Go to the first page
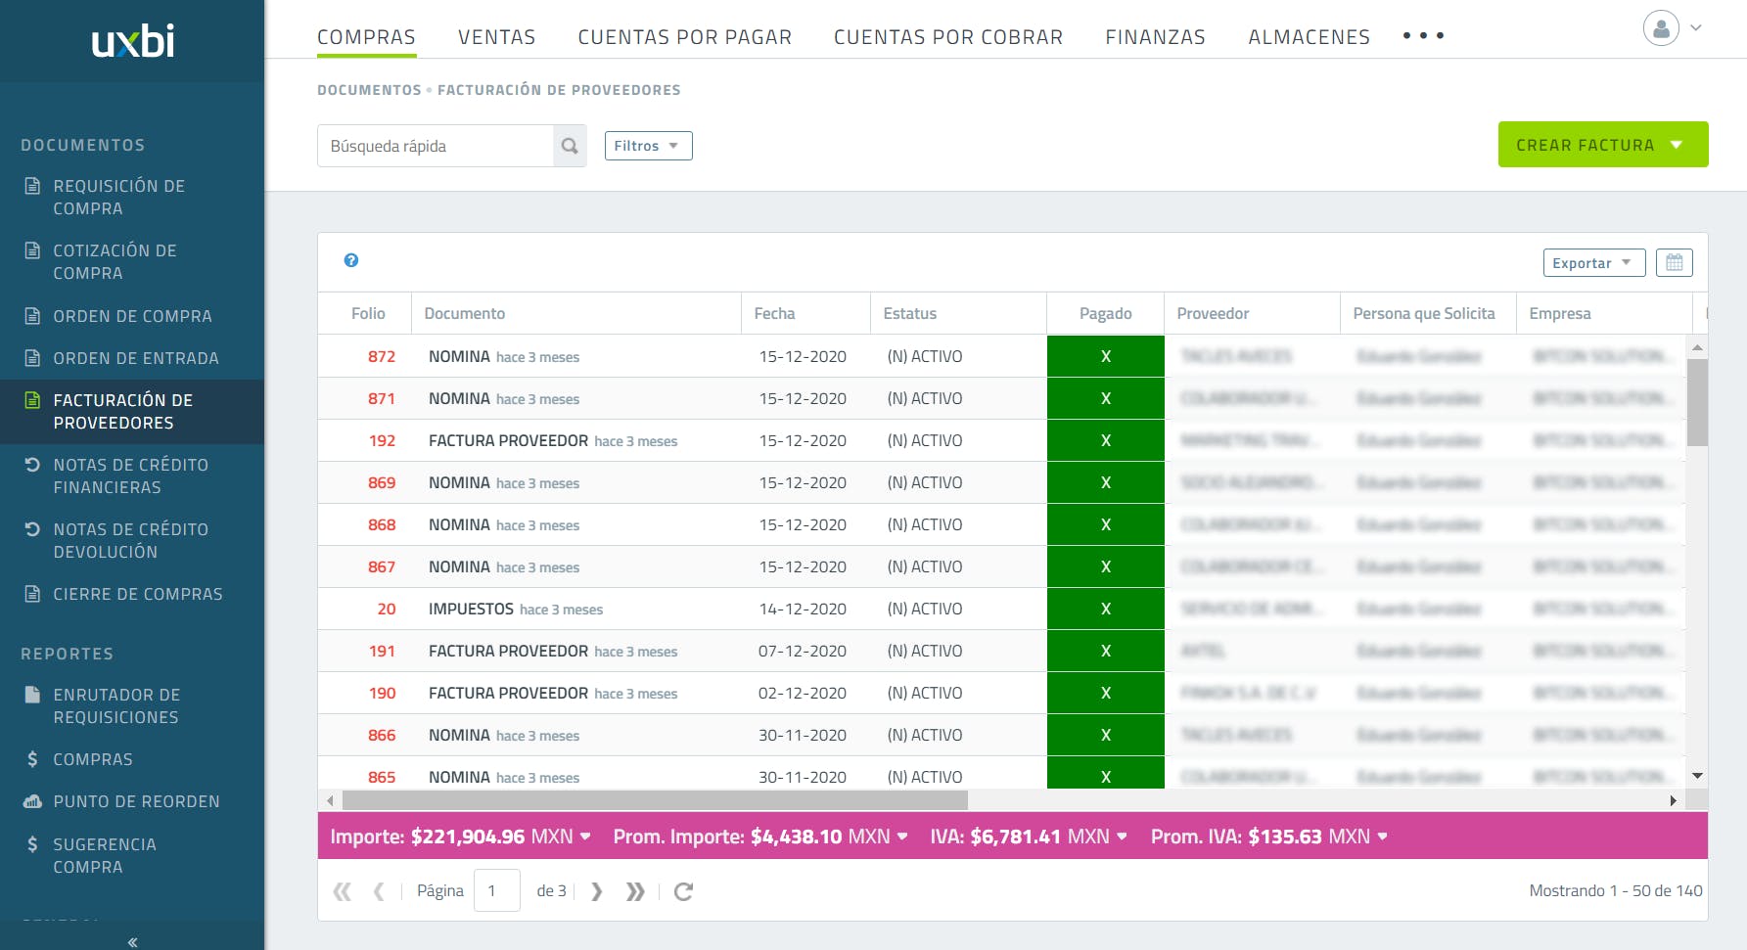Viewport: 1747px width, 950px height. [x=342, y=891]
